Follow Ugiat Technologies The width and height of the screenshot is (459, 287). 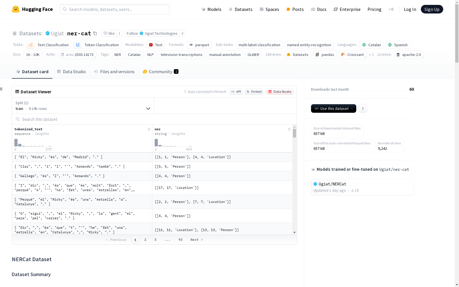[152, 33]
